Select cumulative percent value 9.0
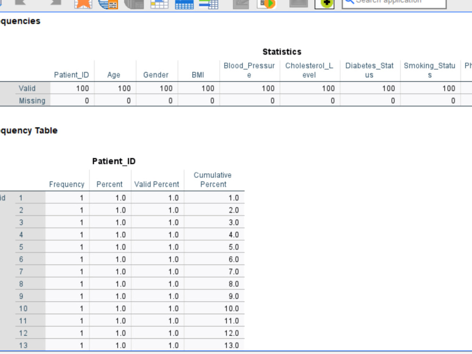This screenshot has height=354, width=472. (x=234, y=296)
